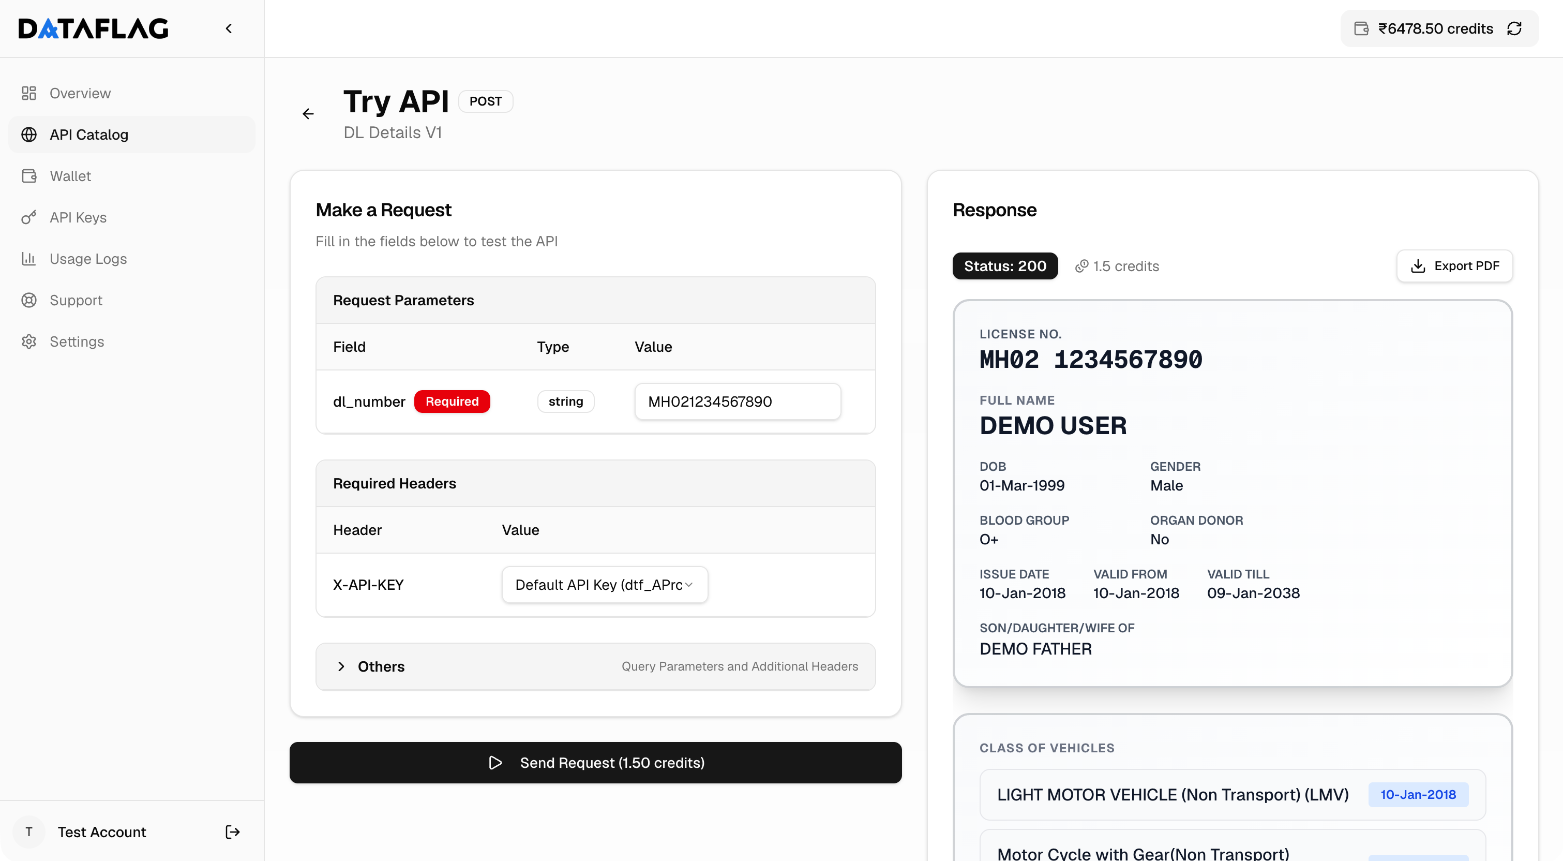Click the download icon on Export PDF
The width and height of the screenshot is (1563, 861).
pos(1418,266)
